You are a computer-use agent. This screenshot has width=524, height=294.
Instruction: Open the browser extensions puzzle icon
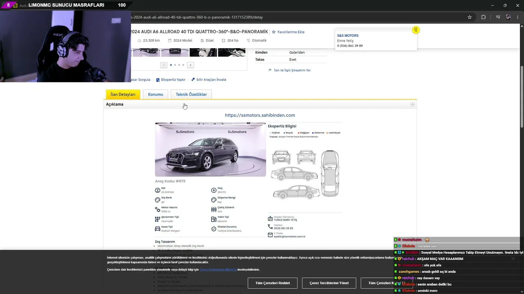tap(483, 17)
